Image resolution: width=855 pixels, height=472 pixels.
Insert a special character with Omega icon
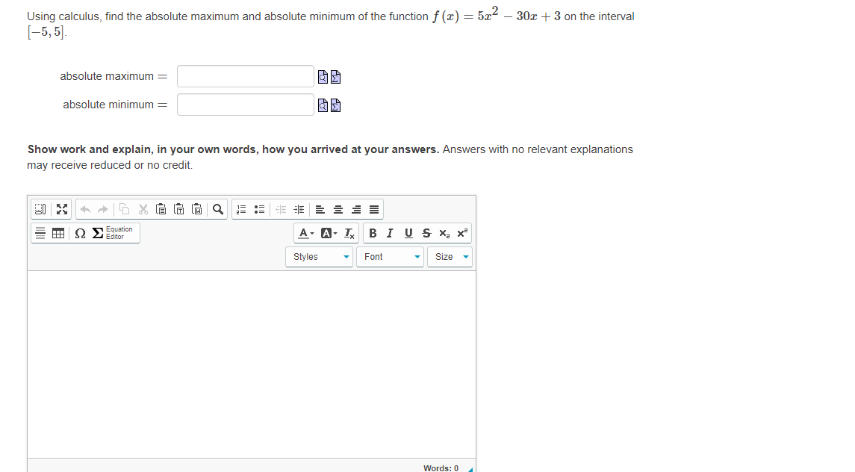pos(79,233)
